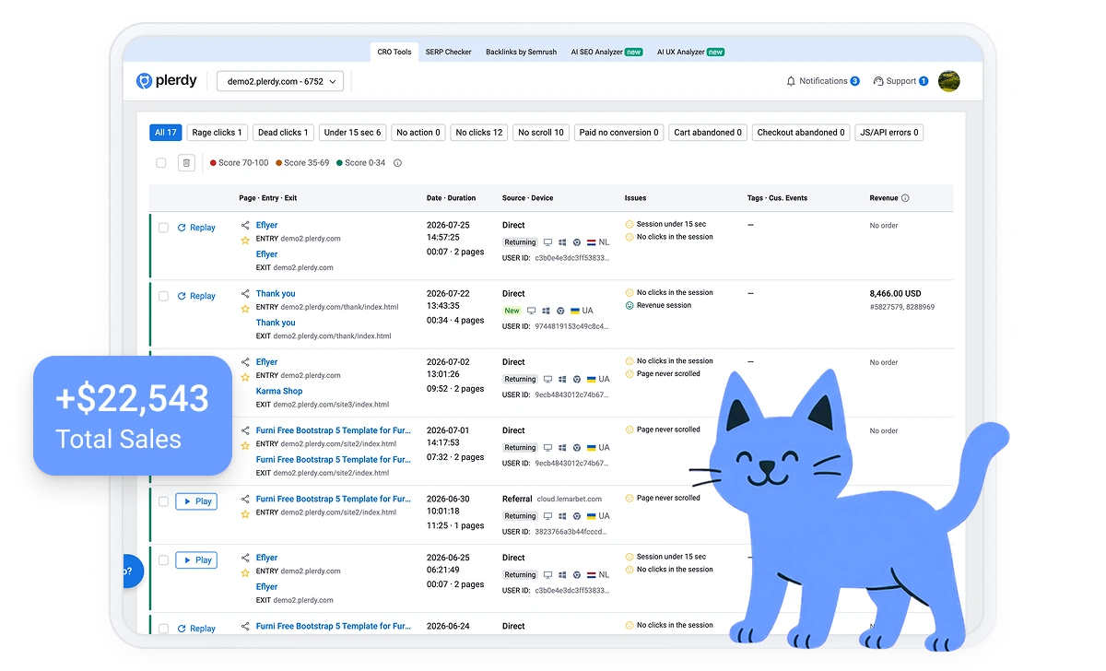
Task: Open the AI UX Analyzer tab
Action: 690,52
